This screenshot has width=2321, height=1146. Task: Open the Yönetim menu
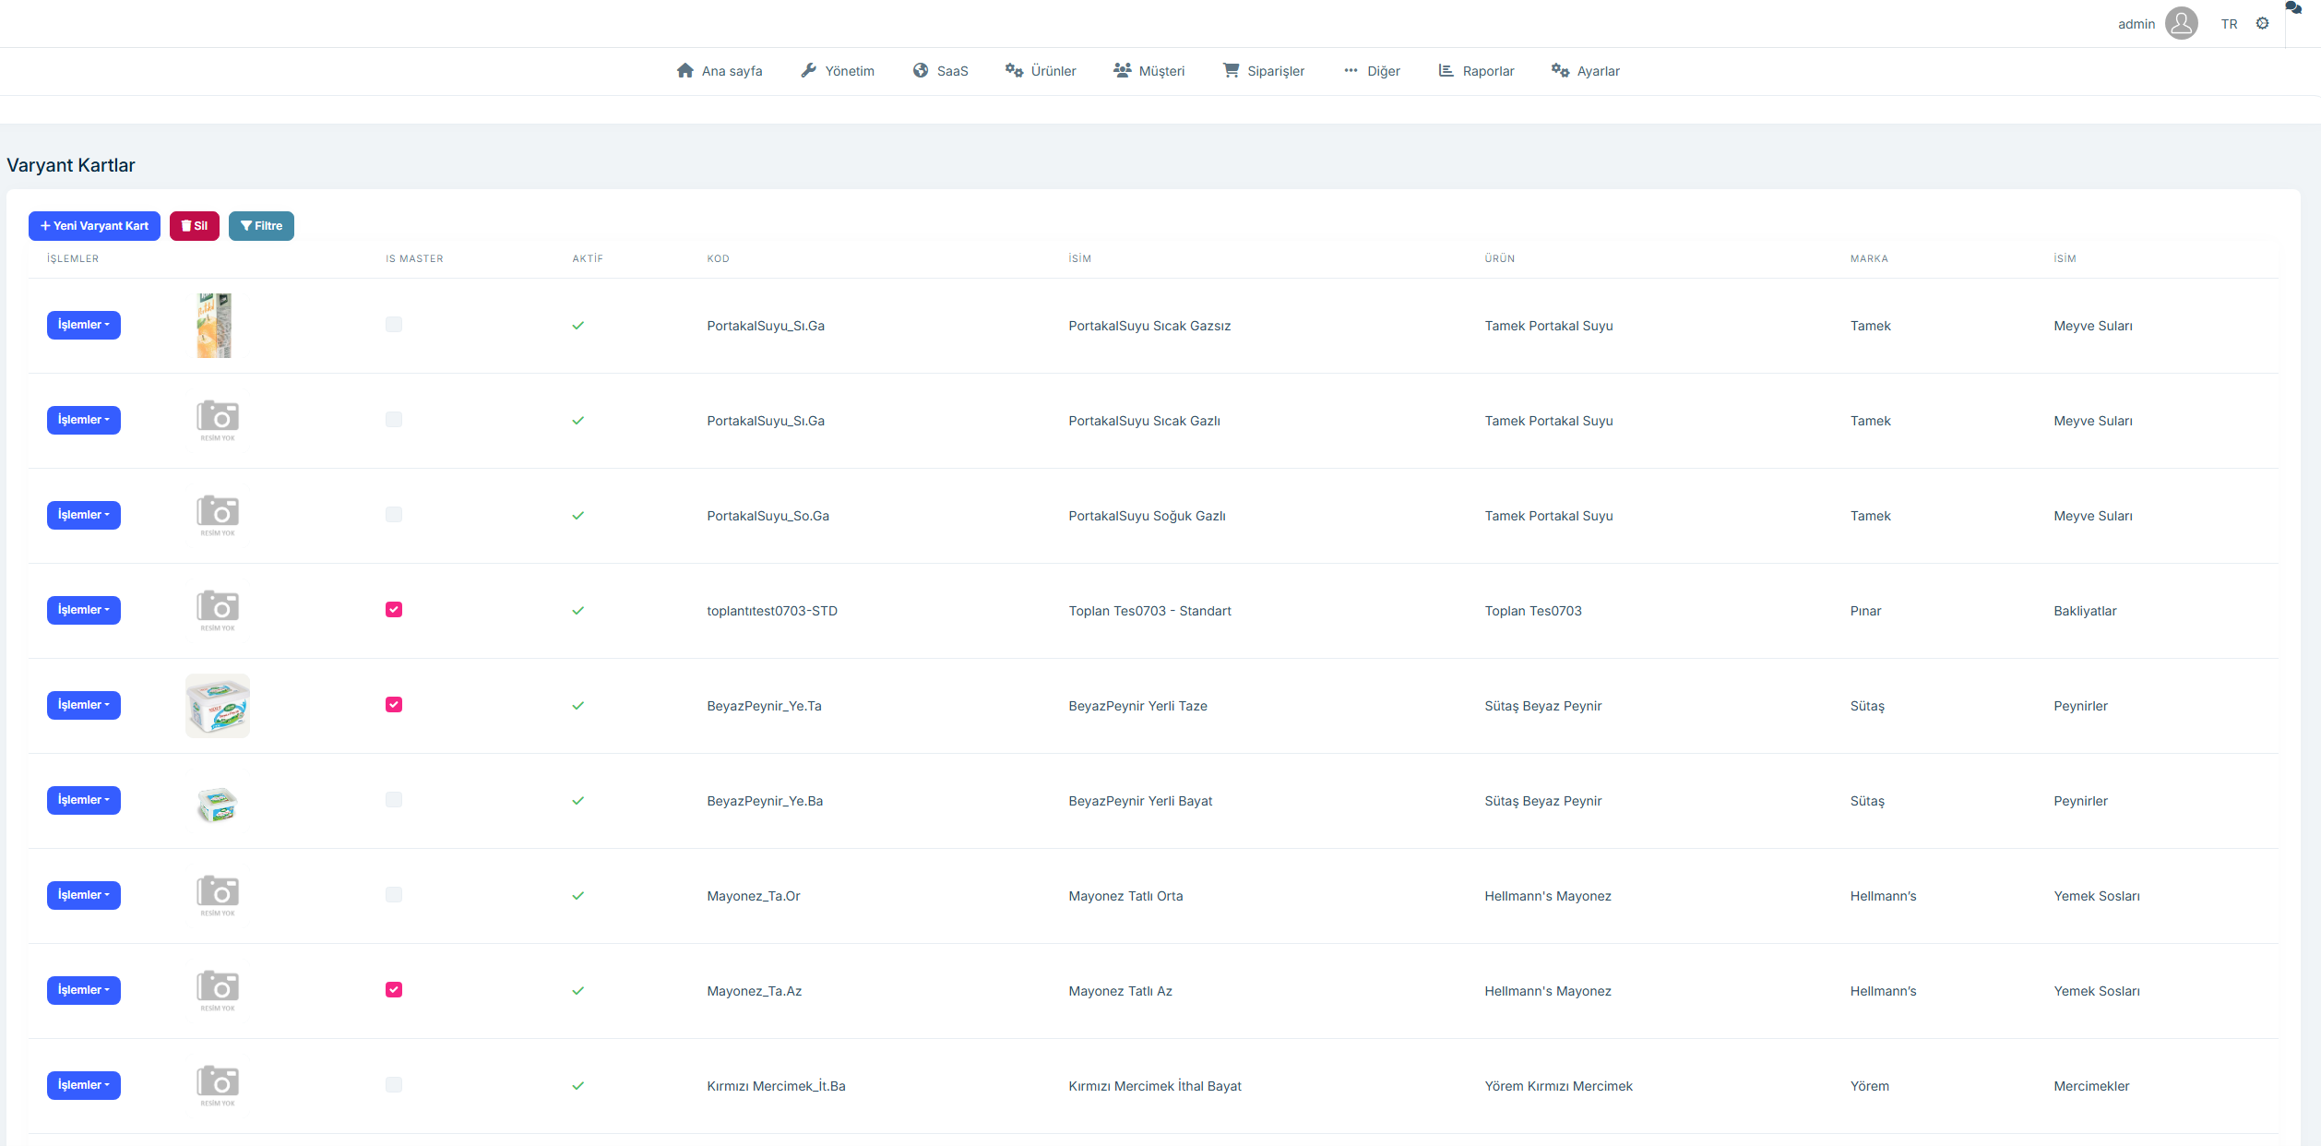(838, 71)
